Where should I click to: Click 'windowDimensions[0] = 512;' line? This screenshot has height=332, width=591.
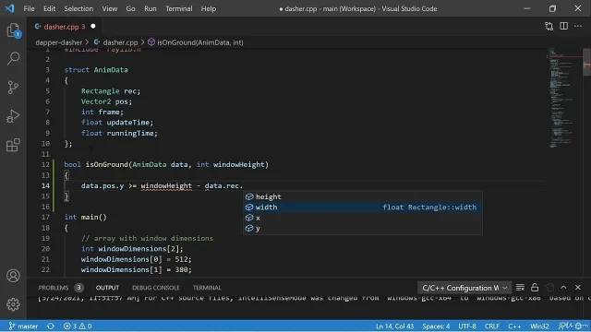[x=136, y=259]
